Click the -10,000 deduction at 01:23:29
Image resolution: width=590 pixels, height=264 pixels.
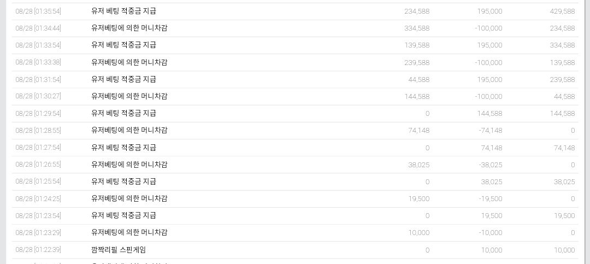tap(490, 233)
